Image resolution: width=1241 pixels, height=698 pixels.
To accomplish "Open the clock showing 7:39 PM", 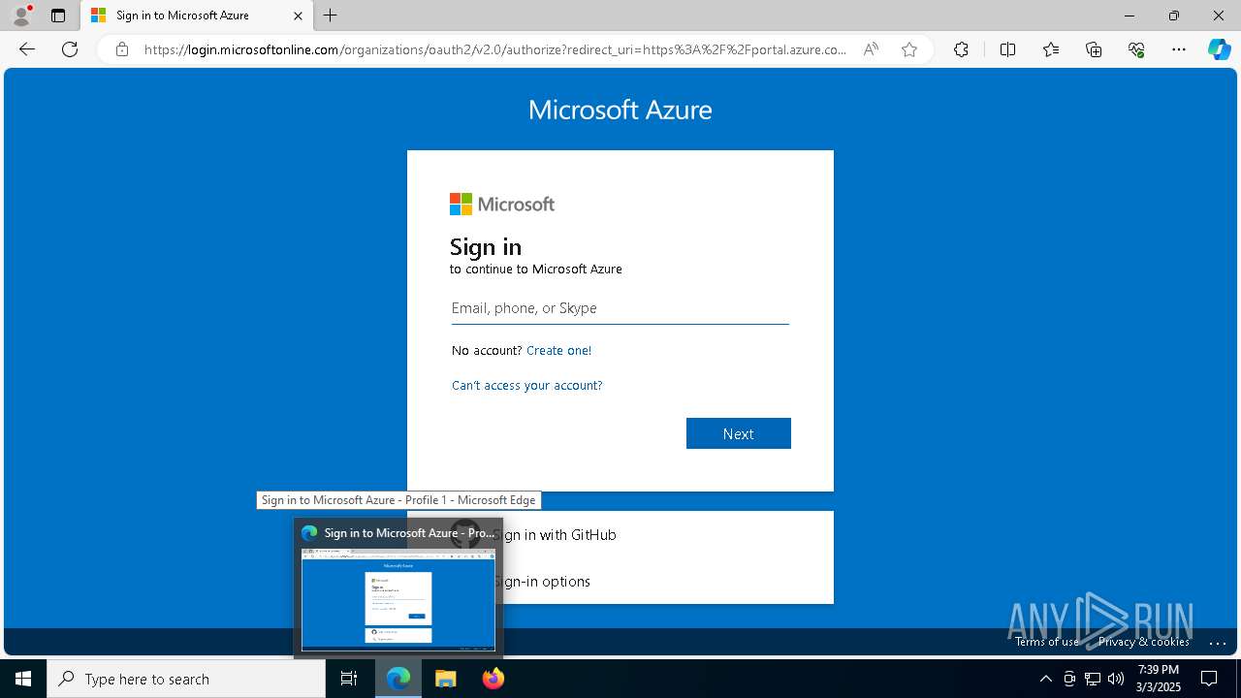I will click(x=1159, y=679).
